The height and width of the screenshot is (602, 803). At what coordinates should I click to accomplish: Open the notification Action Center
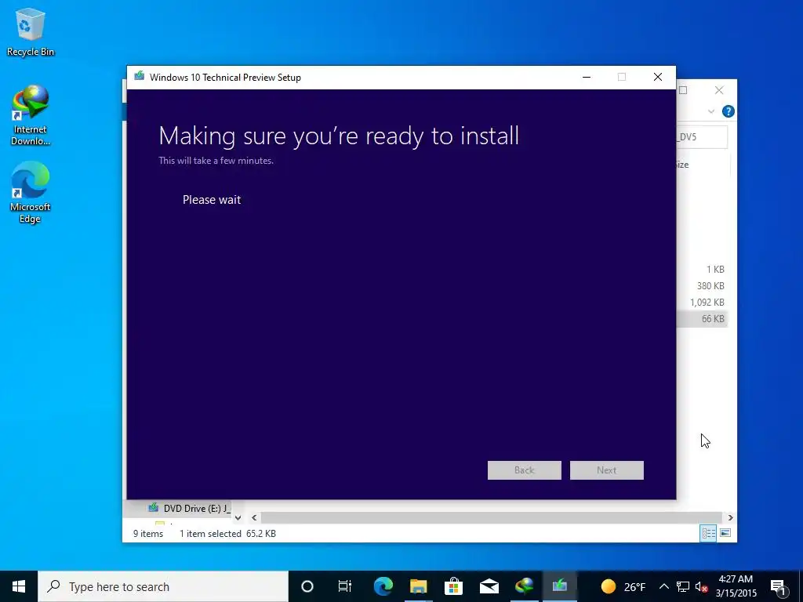point(777,586)
